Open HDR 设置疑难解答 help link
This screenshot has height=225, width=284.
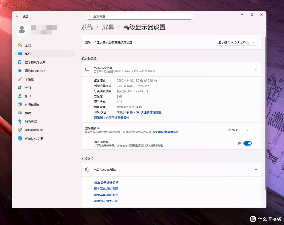point(106,183)
